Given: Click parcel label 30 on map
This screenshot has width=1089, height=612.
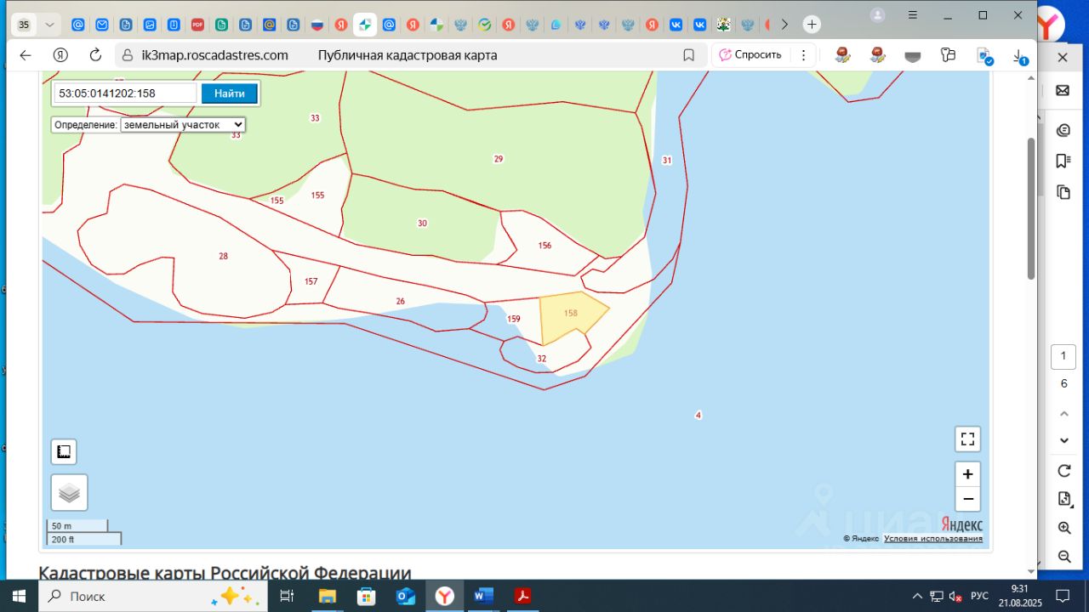Looking at the screenshot, I should [422, 224].
